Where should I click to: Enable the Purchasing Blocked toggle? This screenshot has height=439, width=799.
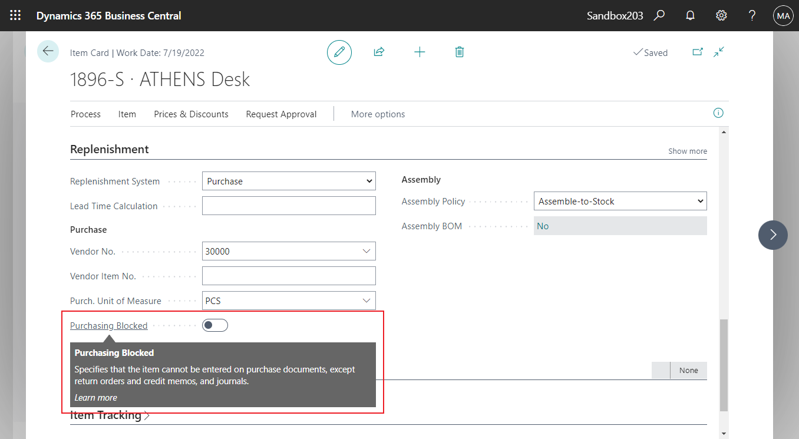(214, 325)
